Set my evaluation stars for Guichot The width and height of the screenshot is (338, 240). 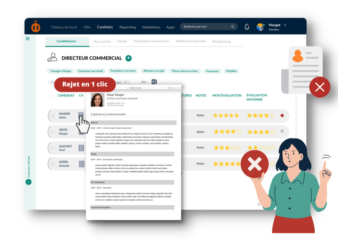[227, 148]
